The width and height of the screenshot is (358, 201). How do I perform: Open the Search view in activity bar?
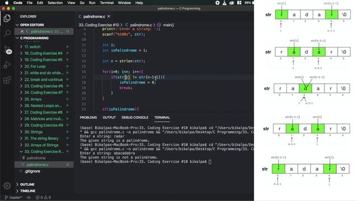7,33
